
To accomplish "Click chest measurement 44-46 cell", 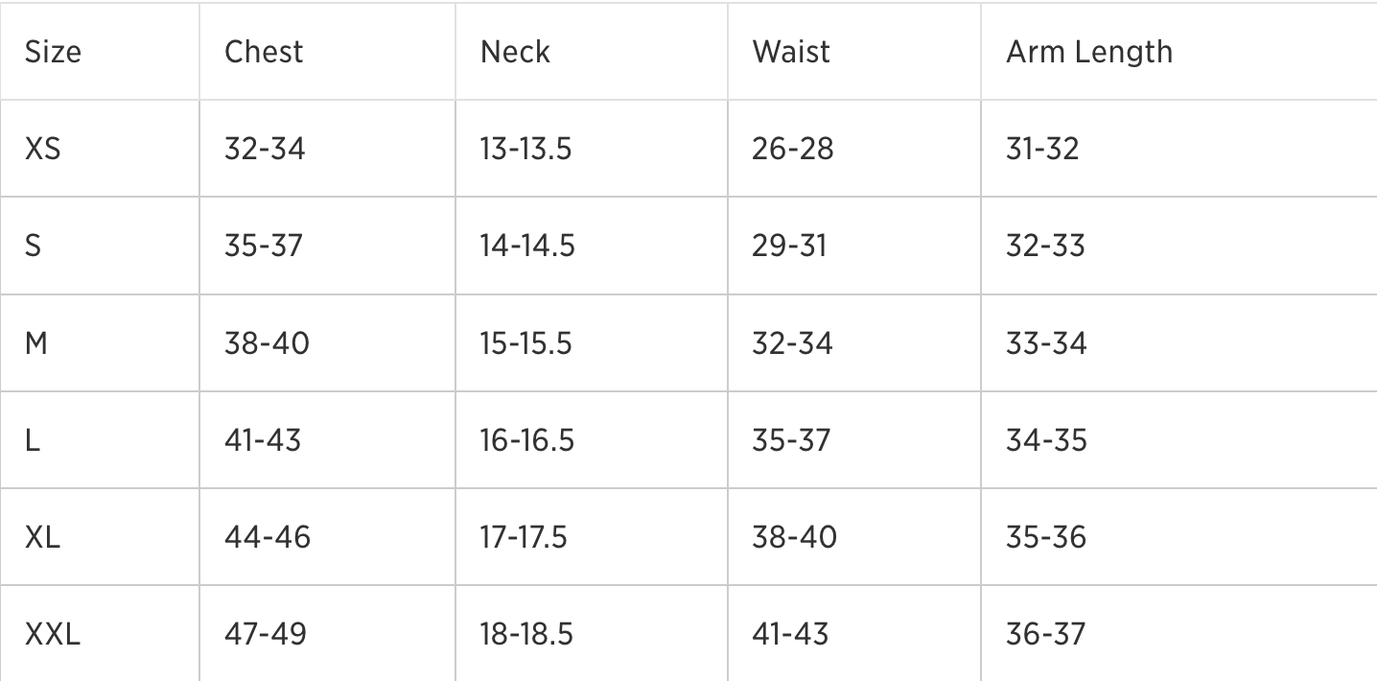I will tap(268, 537).
